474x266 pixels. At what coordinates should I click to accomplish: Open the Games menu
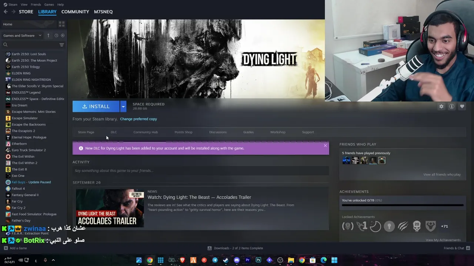click(x=49, y=4)
